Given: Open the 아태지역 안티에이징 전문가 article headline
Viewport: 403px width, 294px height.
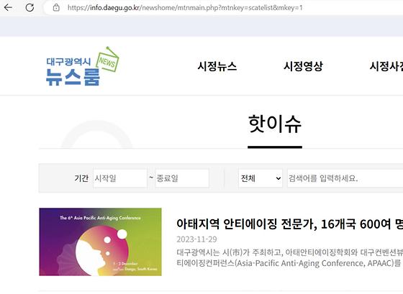Looking at the screenshot, I should pyautogui.click(x=289, y=224).
